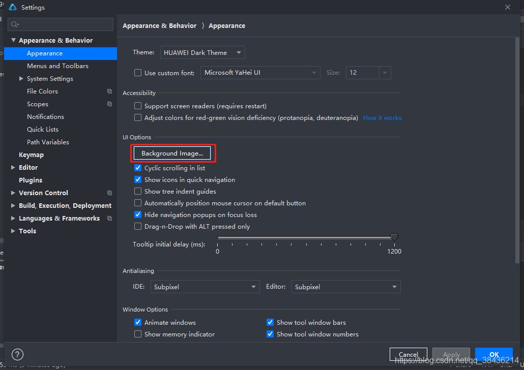Open the font Size dropdown arrow
Viewport: 524px width, 370px height.
(385, 73)
